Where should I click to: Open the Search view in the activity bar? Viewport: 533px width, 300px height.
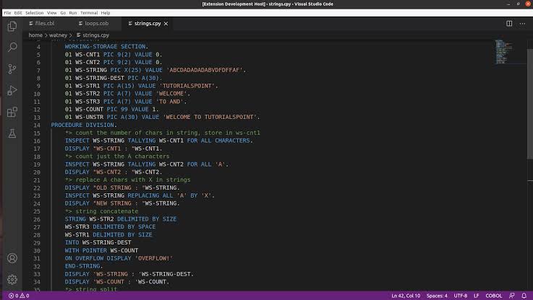(x=12, y=47)
